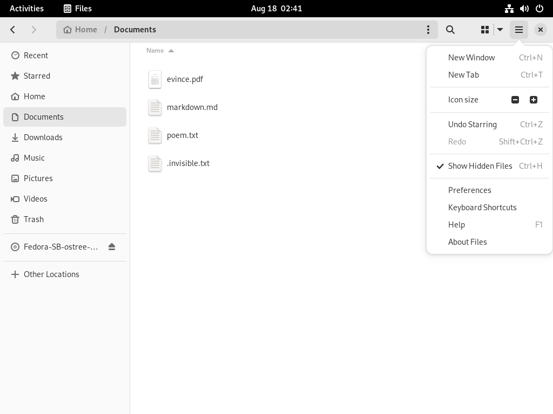This screenshot has width=553, height=414.
Task: Open the clock and calendar panel
Action: click(276, 9)
